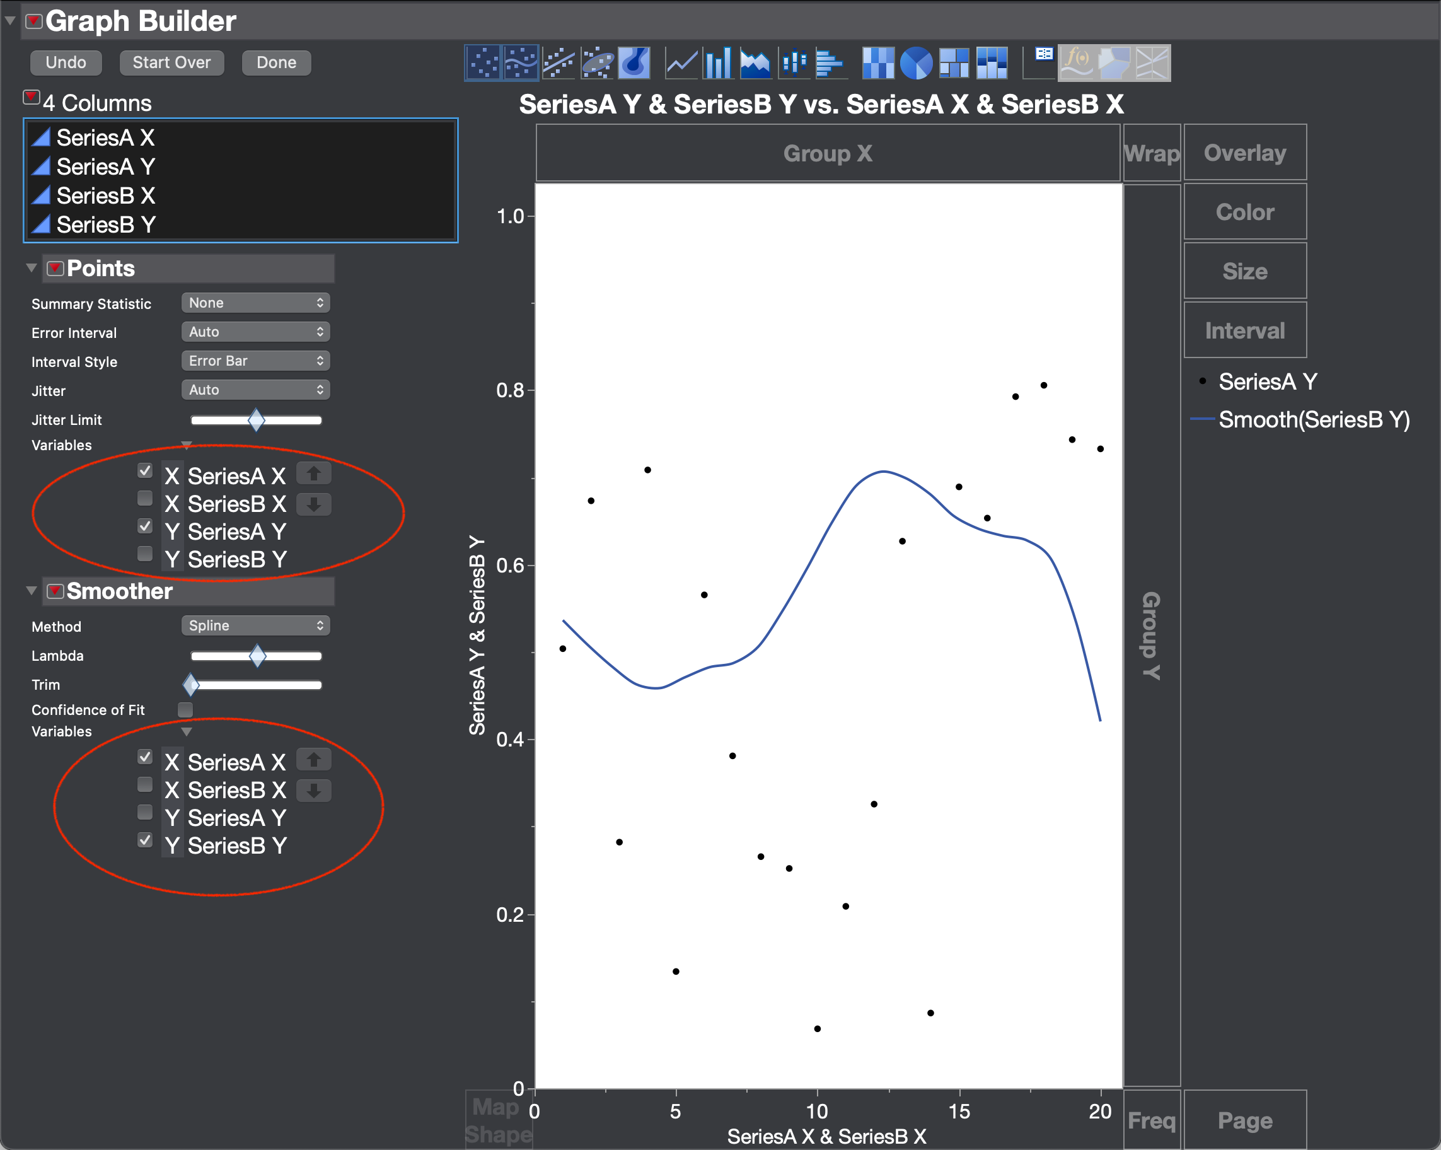This screenshot has width=1441, height=1150.
Task: Click the Done button
Action: click(x=276, y=63)
